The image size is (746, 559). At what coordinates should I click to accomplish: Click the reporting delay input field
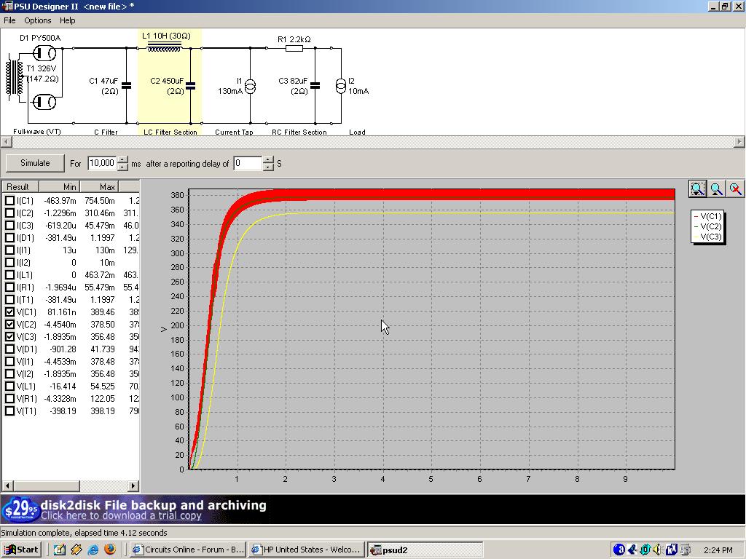[x=247, y=164]
